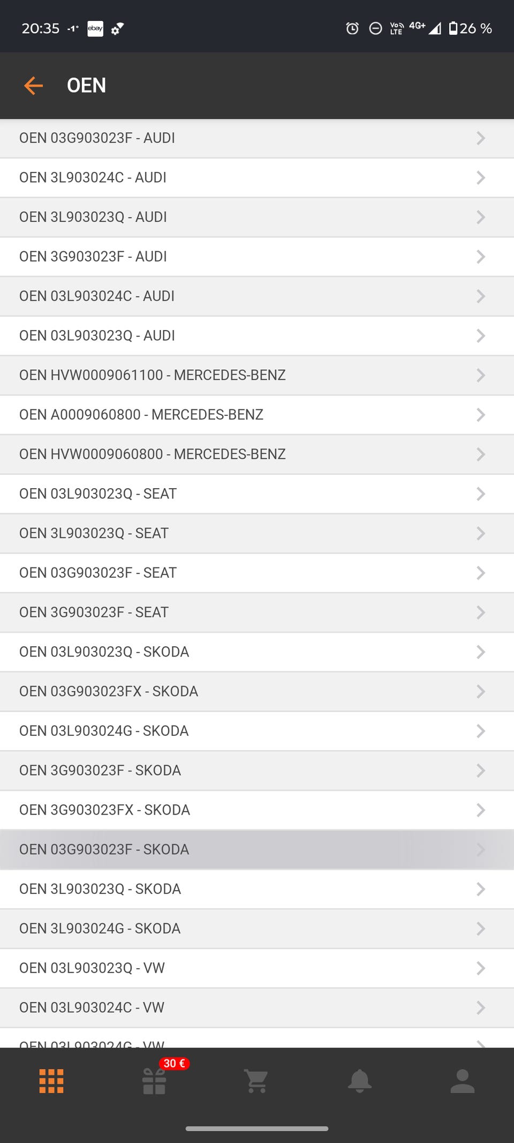The image size is (514, 1143).
Task: Tap the eBay notification icon
Action: click(x=95, y=28)
